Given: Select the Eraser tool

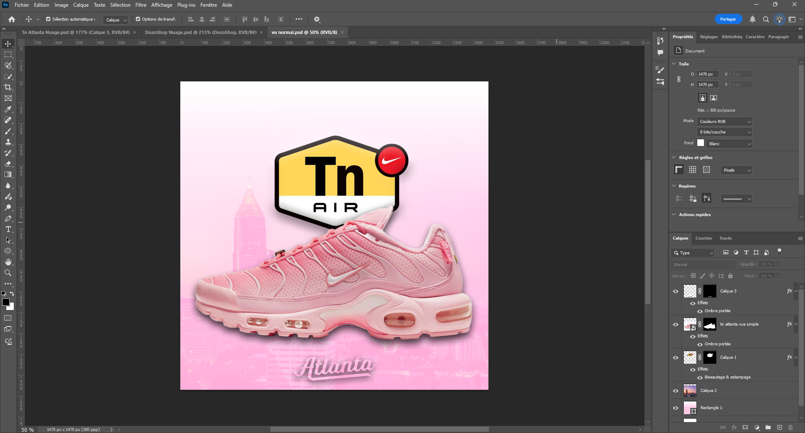Looking at the screenshot, I should [8, 164].
